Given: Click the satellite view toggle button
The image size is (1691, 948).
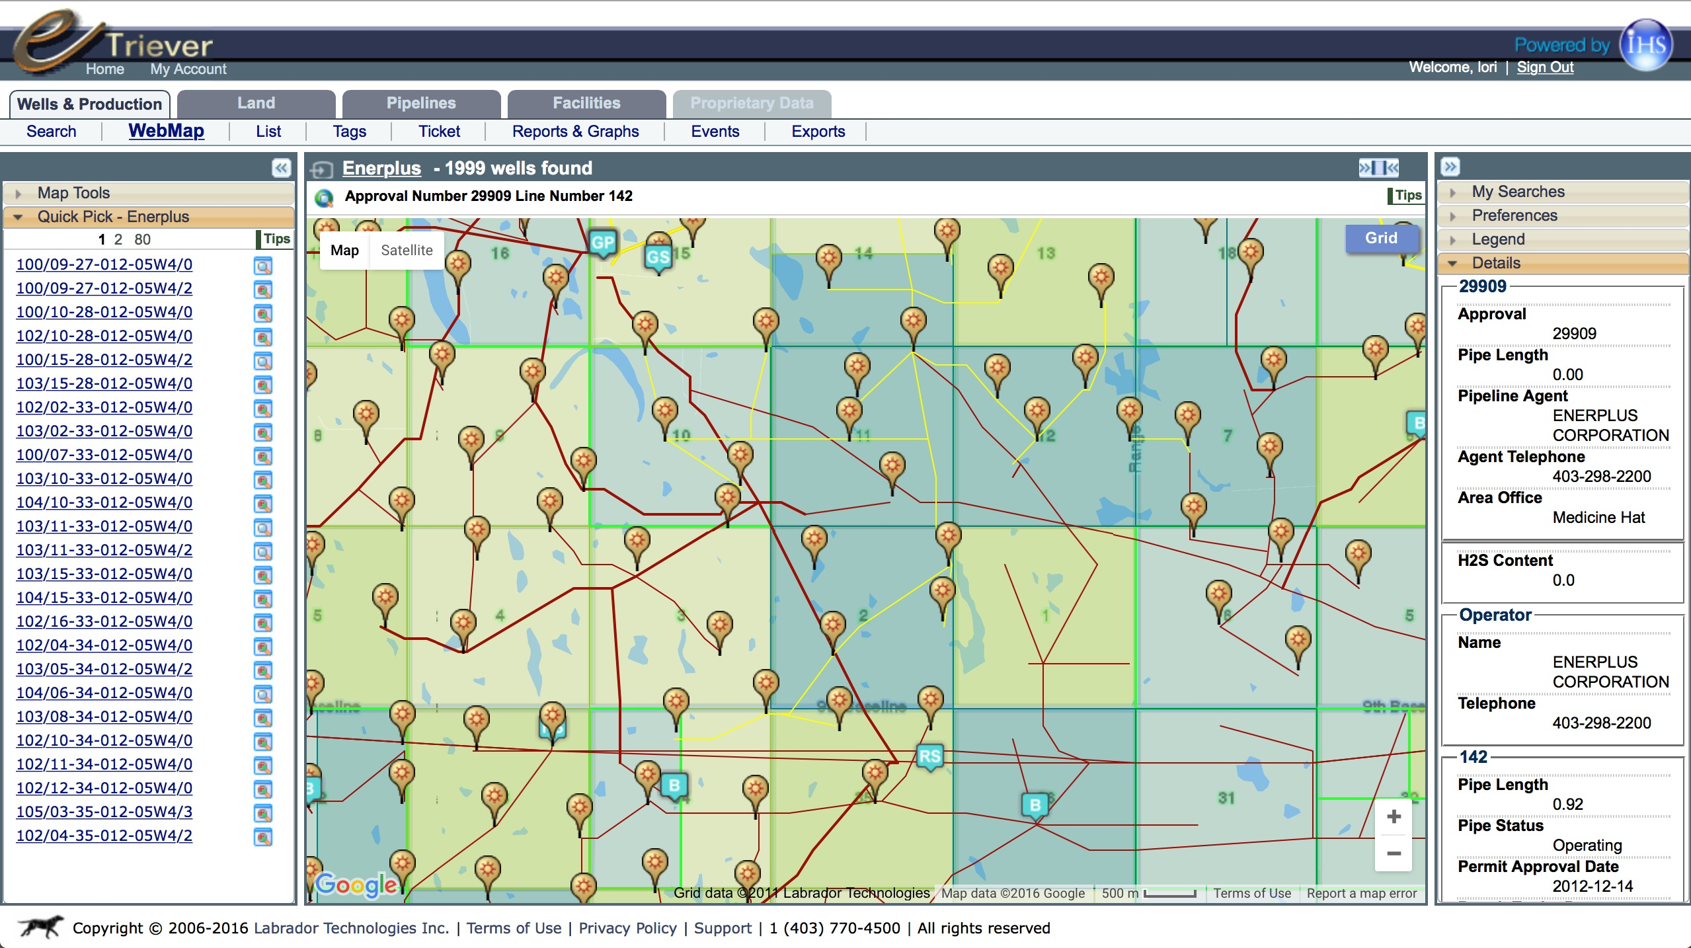Looking at the screenshot, I should (407, 250).
